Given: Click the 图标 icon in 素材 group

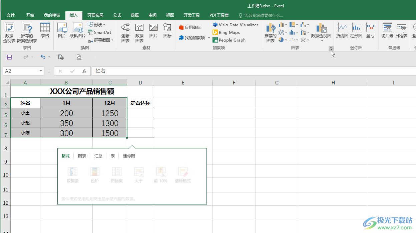Looking at the screenshot, I should tap(167, 30).
